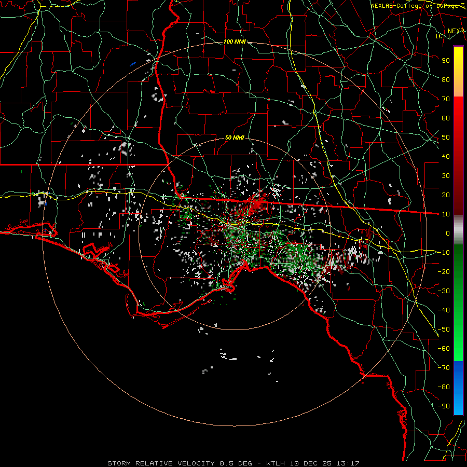Click the orange segment of the color bar
The height and width of the screenshot is (467, 467).
point(458,87)
